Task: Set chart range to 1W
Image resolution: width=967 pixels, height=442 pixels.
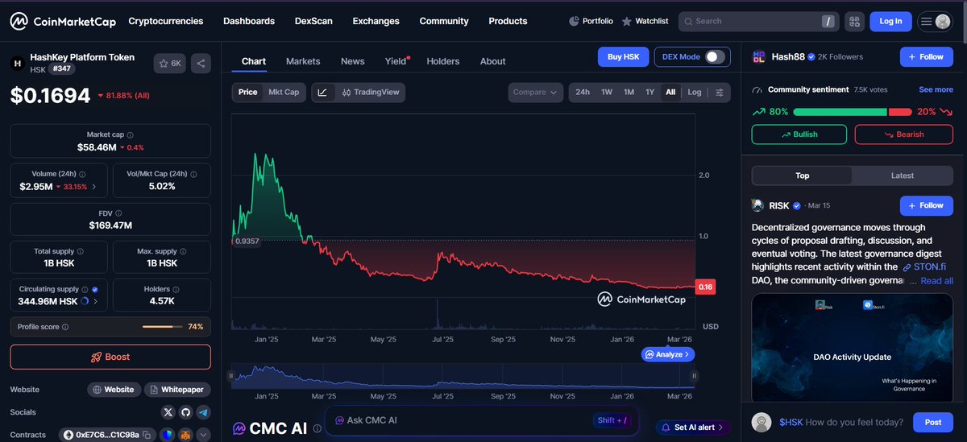Action: pyautogui.click(x=607, y=92)
